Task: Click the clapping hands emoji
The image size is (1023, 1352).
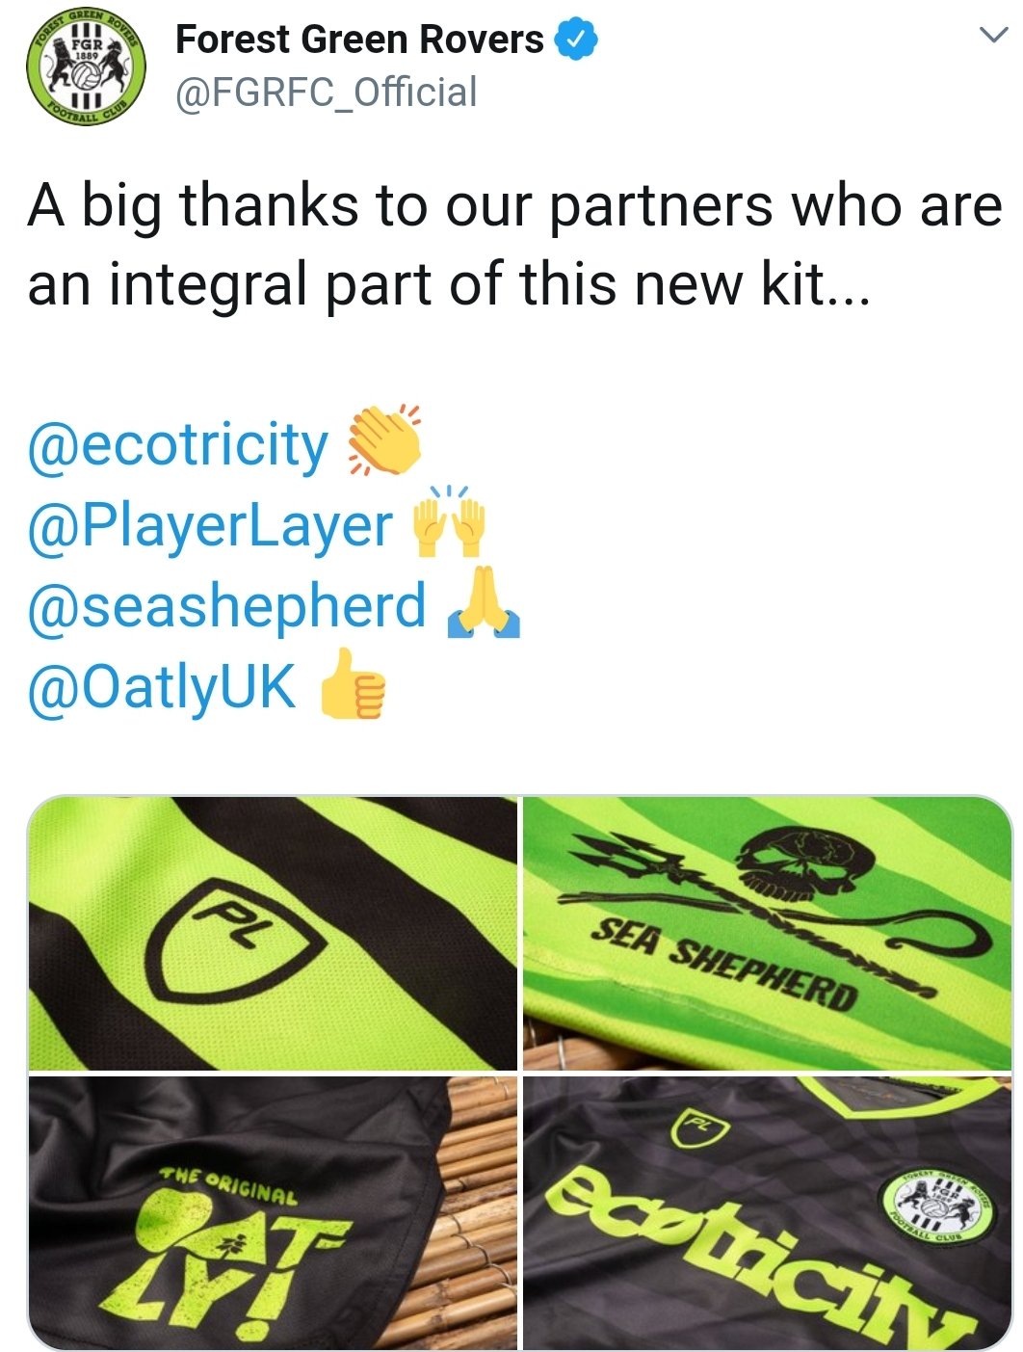Action: click(384, 440)
